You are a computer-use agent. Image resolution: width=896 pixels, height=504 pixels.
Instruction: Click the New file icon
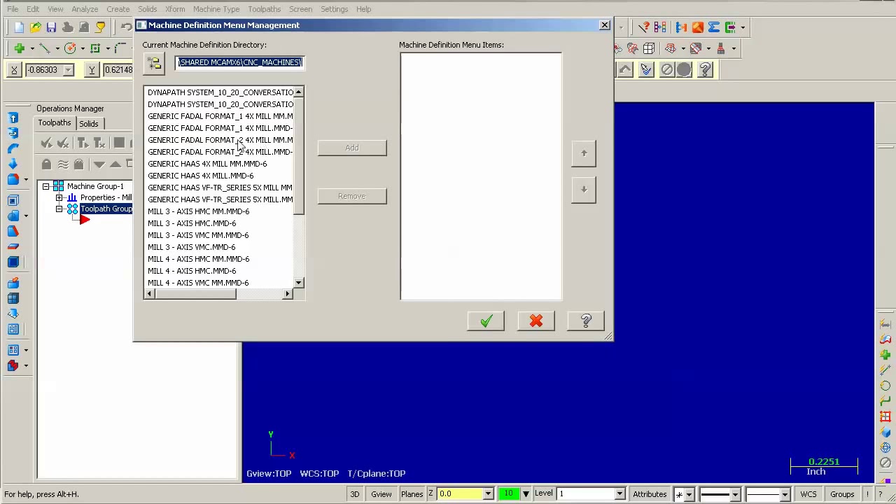pyautogui.click(x=19, y=27)
